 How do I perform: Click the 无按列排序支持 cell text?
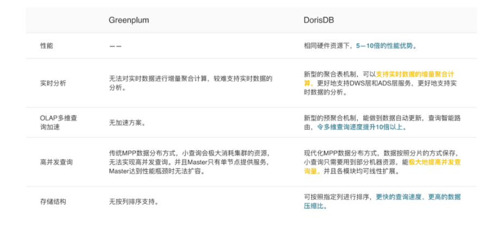click(134, 202)
